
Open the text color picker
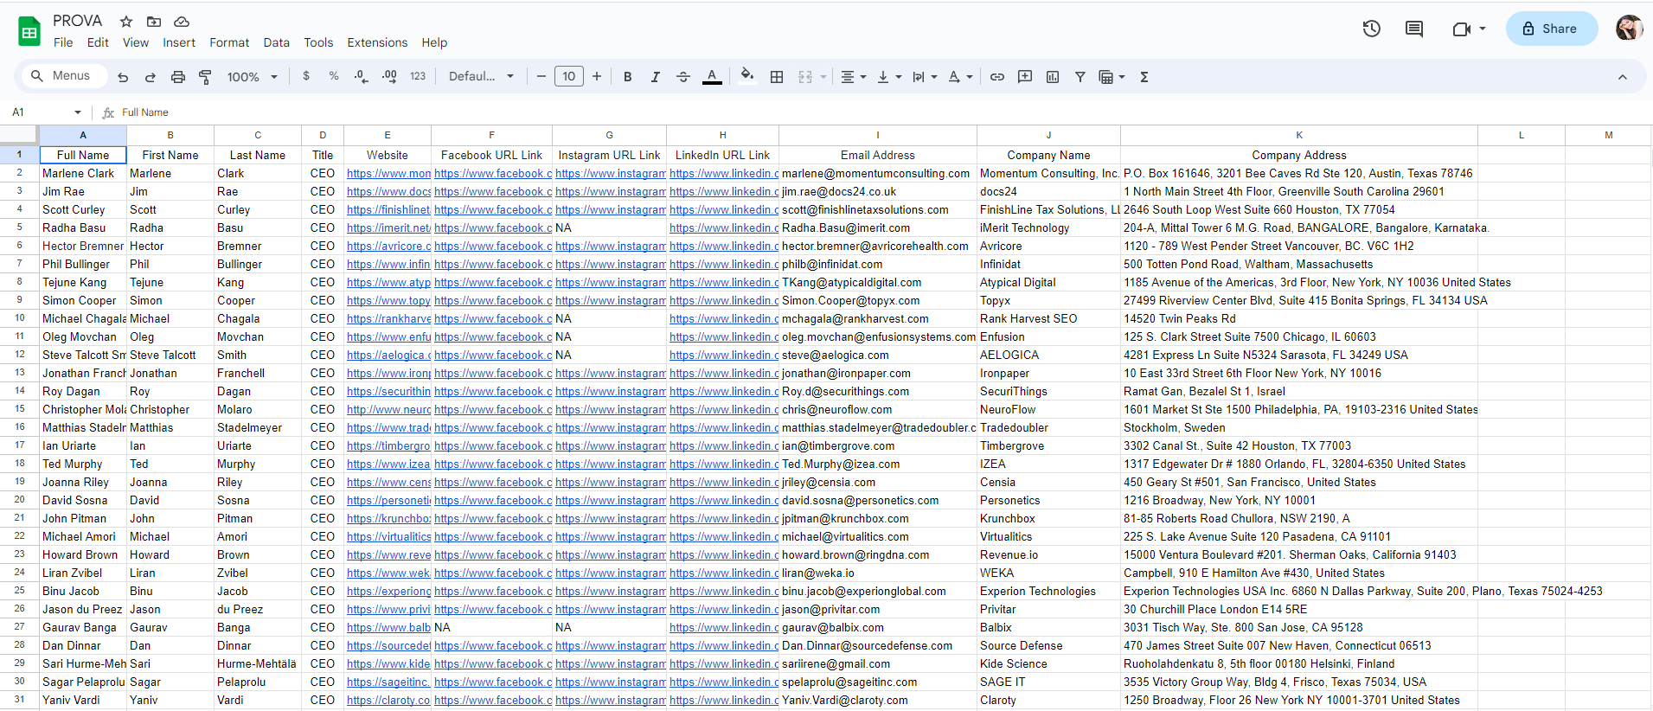pos(712,77)
